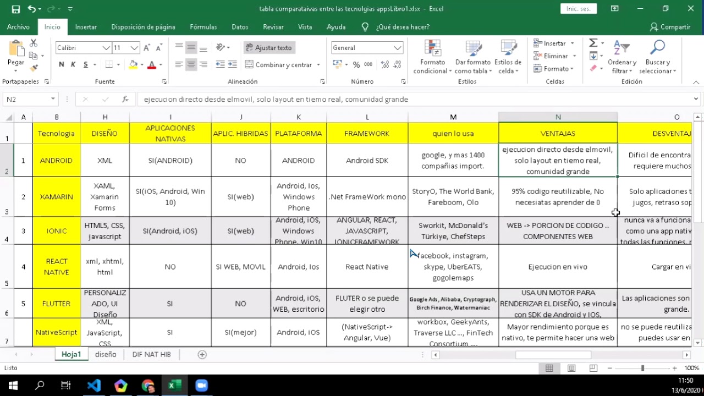Click the zoom slider handle

pyautogui.click(x=642, y=369)
